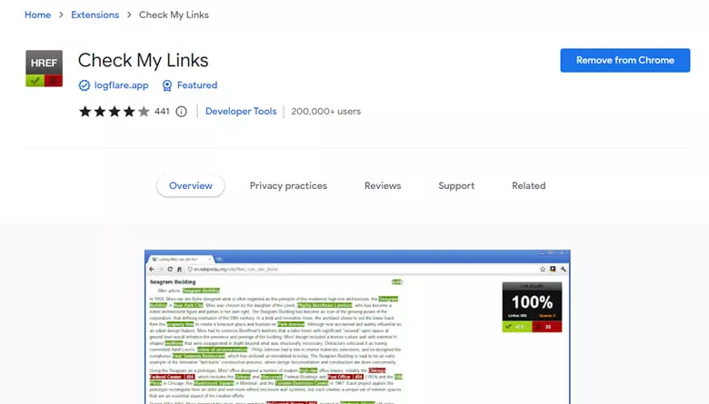Screen dimensions: 709x404
Task: Open the ratings info circle icon
Action: coord(181,112)
